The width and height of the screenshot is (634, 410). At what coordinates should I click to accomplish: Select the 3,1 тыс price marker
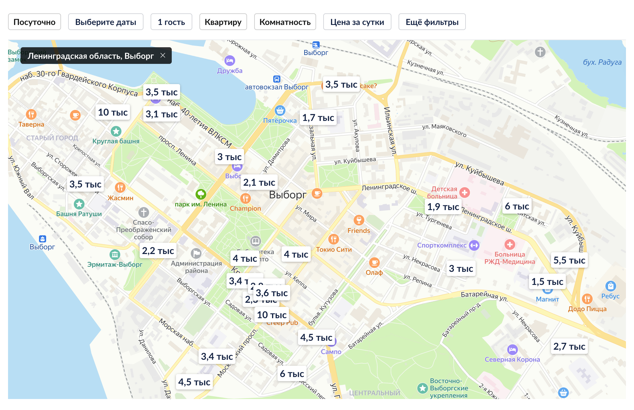162,114
